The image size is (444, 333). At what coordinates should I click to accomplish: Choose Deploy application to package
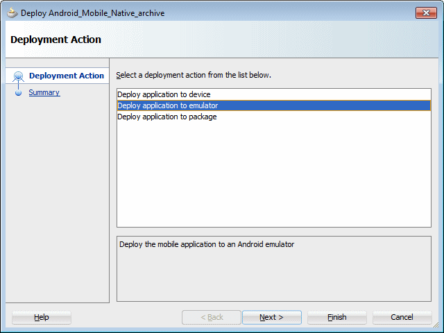click(166, 117)
